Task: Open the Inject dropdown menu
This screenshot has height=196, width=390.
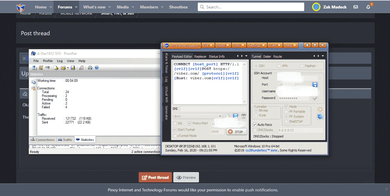Action: (x=223, y=45)
